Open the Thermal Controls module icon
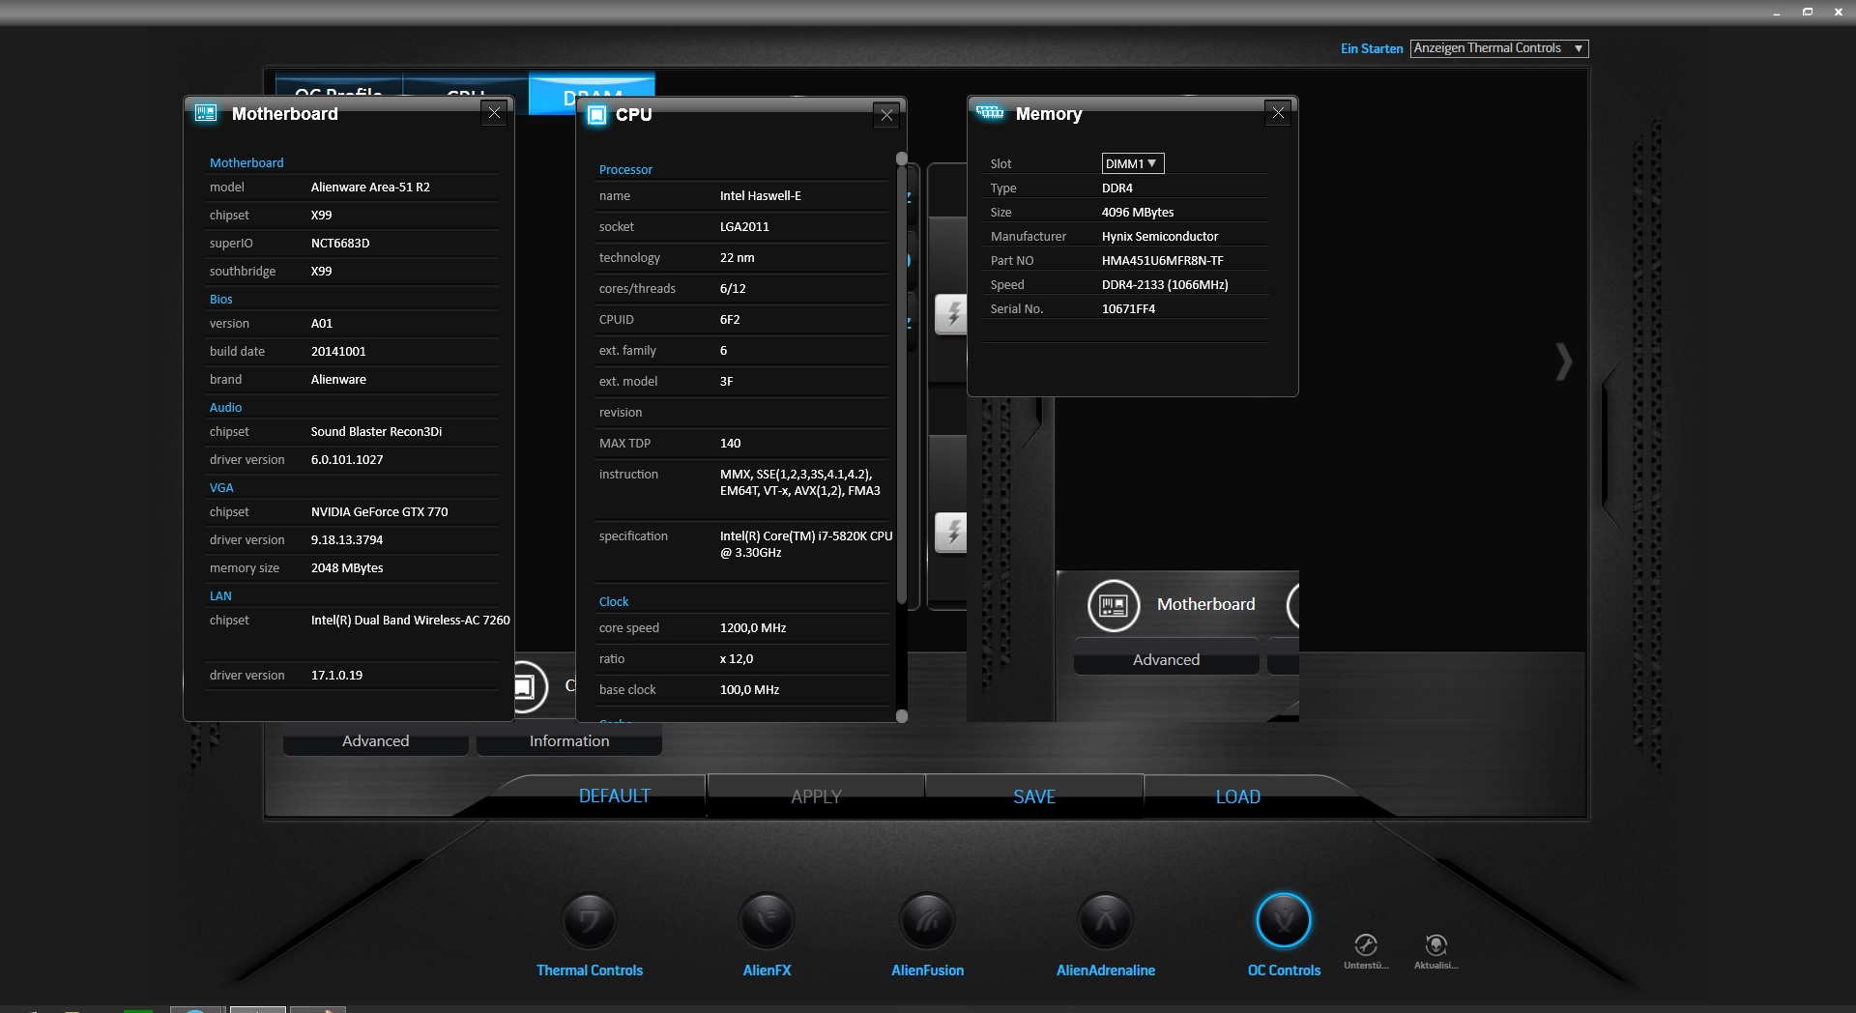Screen dimensions: 1856x1013 (x=589, y=920)
